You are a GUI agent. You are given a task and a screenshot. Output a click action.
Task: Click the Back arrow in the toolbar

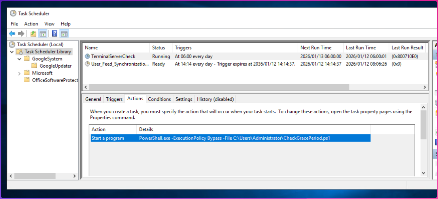pyautogui.click(x=12, y=34)
